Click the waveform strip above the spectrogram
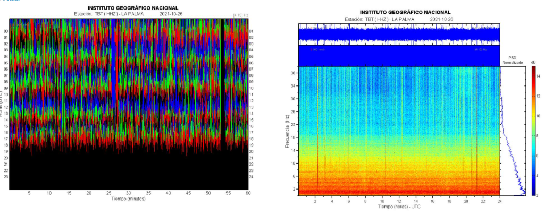Viewport: 544px width, 215px height. (x=399, y=35)
